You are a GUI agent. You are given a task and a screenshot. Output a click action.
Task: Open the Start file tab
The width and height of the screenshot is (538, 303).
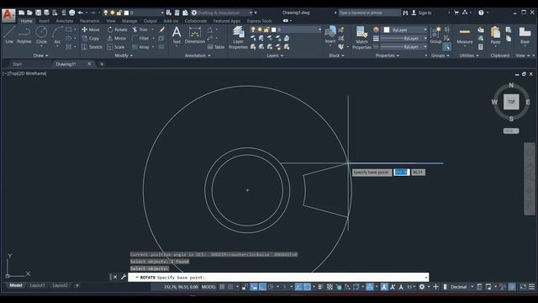17,64
